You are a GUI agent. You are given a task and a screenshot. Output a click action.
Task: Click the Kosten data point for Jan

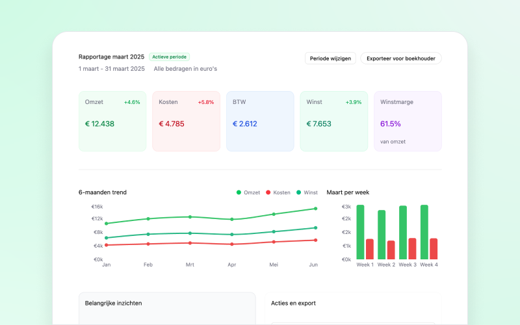pos(107,245)
